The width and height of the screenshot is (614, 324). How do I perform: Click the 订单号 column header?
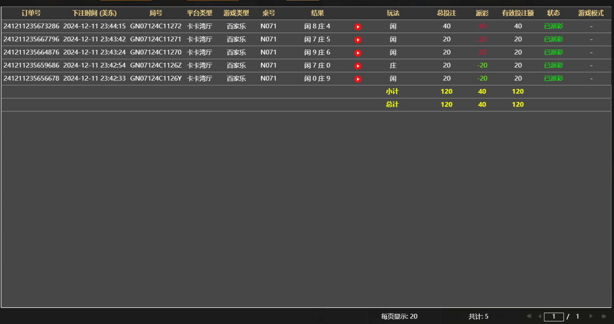coord(31,13)
